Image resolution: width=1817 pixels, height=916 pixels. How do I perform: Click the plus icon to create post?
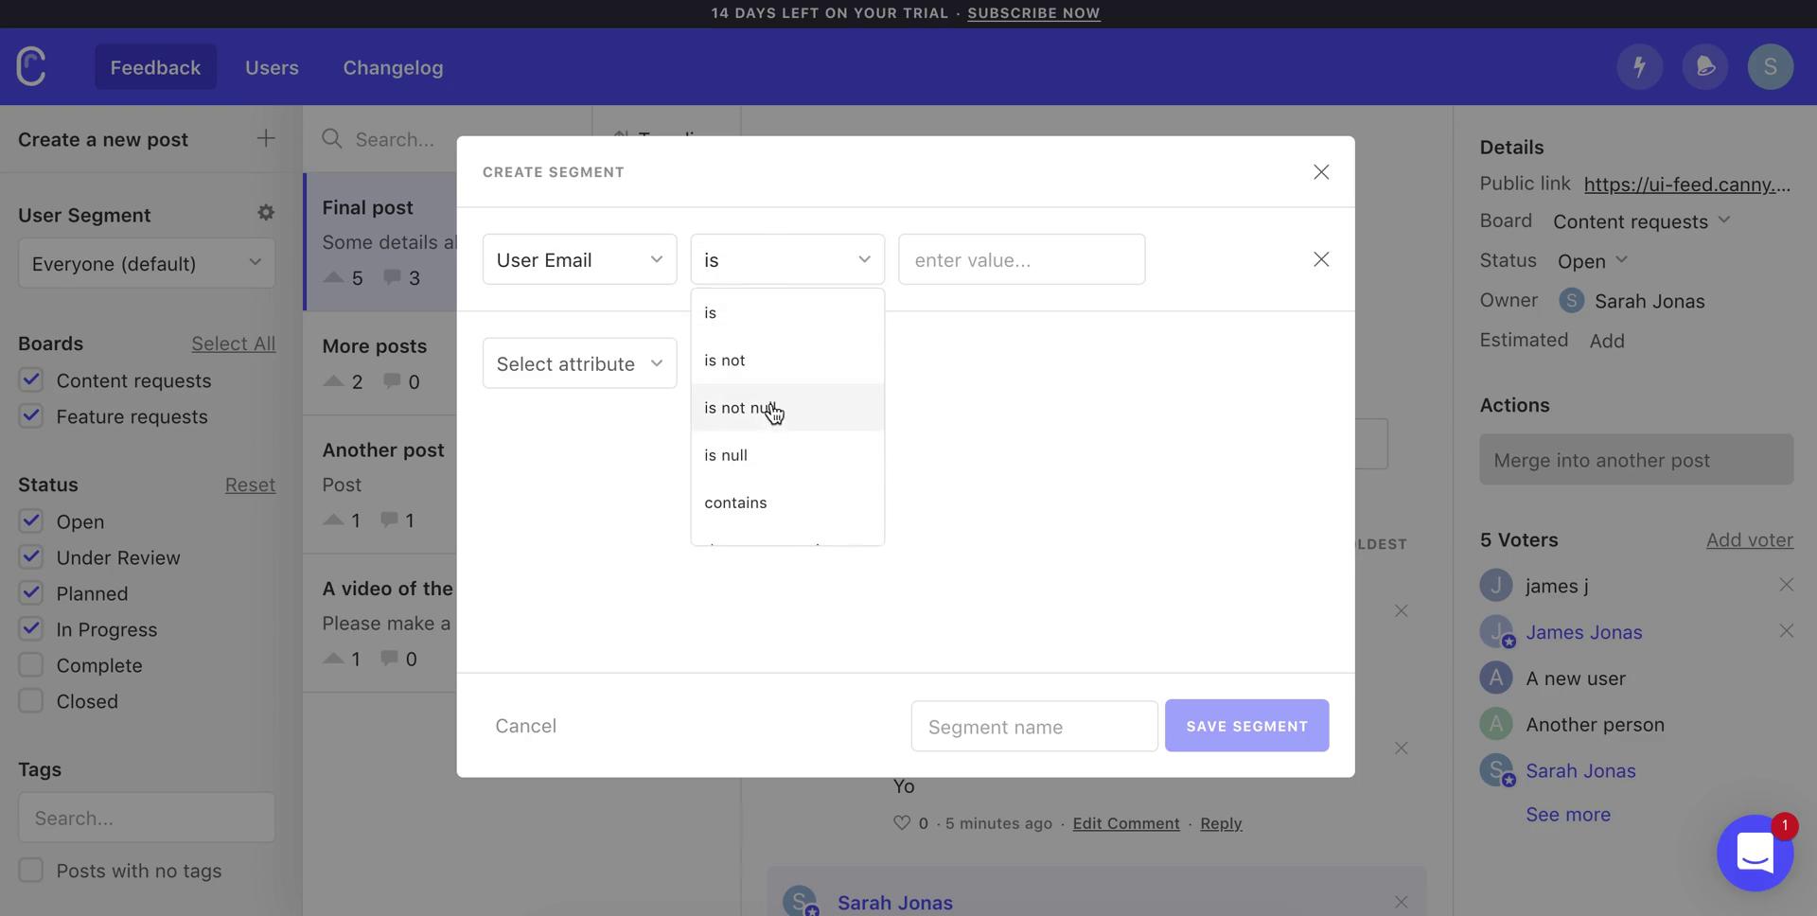click(x=266, y=139)
